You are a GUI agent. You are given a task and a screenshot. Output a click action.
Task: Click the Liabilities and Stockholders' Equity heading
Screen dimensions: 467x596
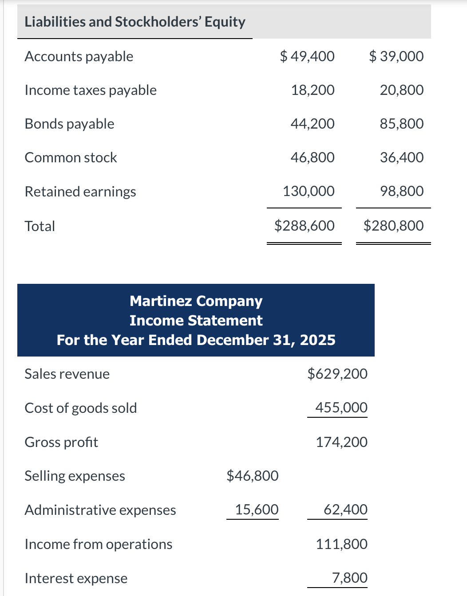[135, 22]
